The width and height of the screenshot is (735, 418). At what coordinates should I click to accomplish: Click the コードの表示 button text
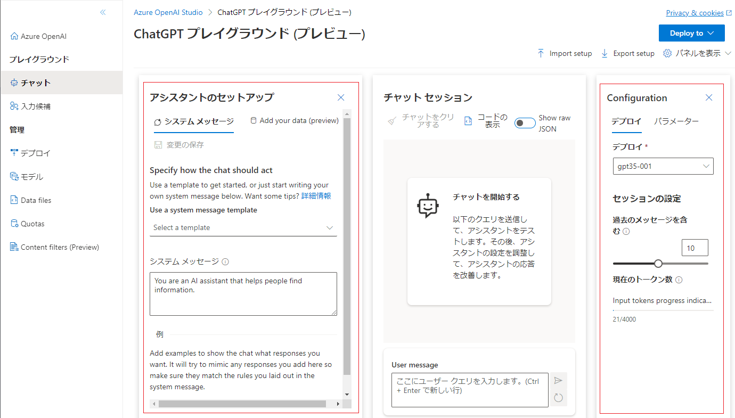click(492, 121)
